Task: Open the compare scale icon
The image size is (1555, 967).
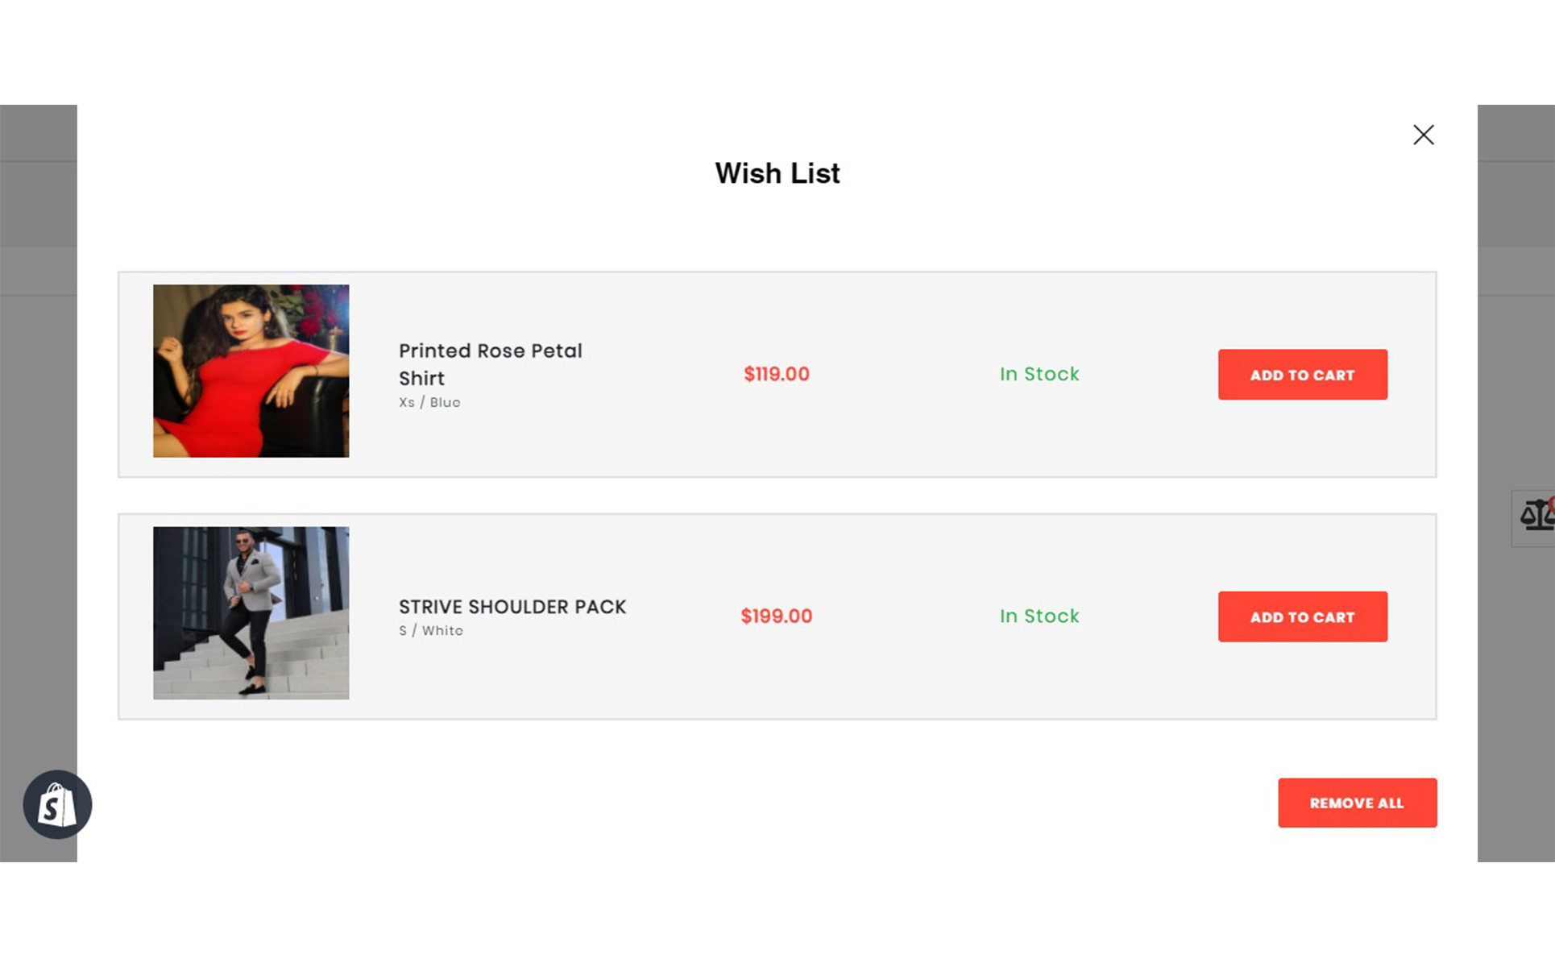Action: click(1536, 517)
